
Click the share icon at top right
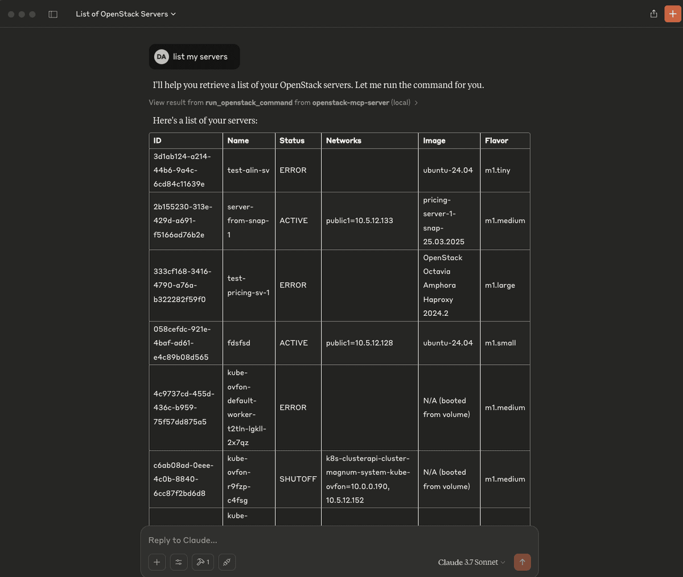pos(653,14)
